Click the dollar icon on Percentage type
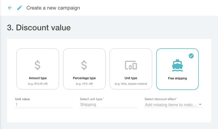 [84, 65]
